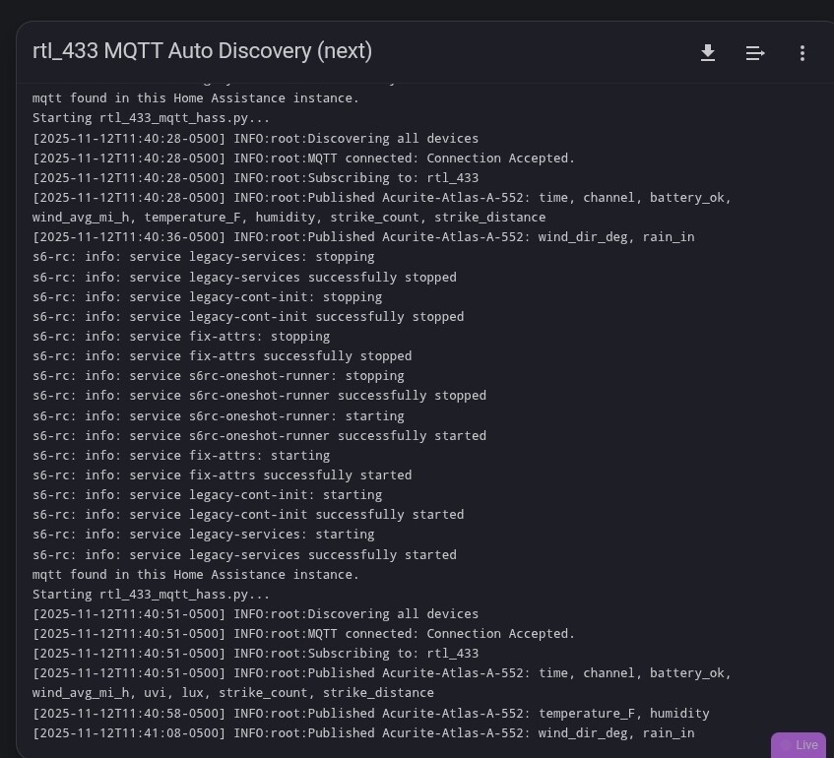Click the 11:41:08 rain_in log entry

coord(363,733)
